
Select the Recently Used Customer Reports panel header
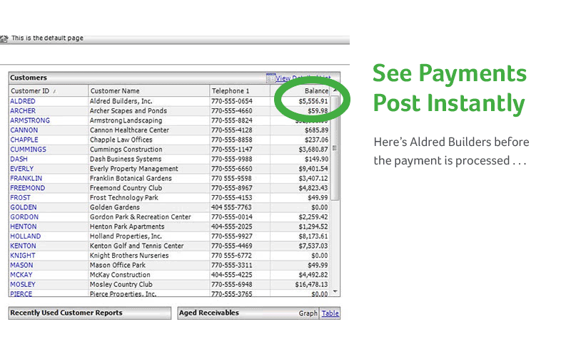point(89,313)
